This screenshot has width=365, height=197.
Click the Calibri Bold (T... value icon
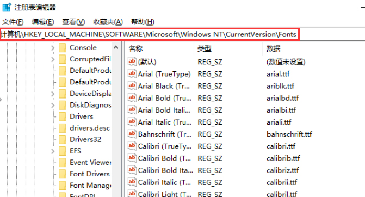point(132,158)
